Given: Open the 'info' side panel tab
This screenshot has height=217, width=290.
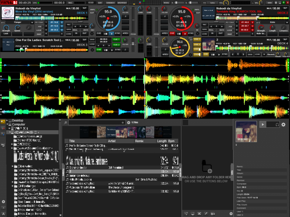Looking at the screenshot, I should pyautogui.click(x=232, y=173).
